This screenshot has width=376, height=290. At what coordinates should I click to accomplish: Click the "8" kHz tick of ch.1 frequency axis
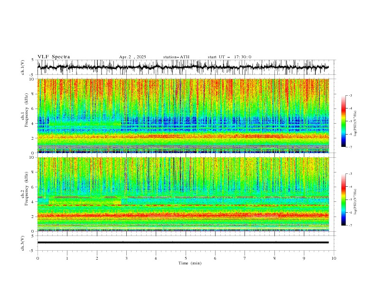click(33, 94)
